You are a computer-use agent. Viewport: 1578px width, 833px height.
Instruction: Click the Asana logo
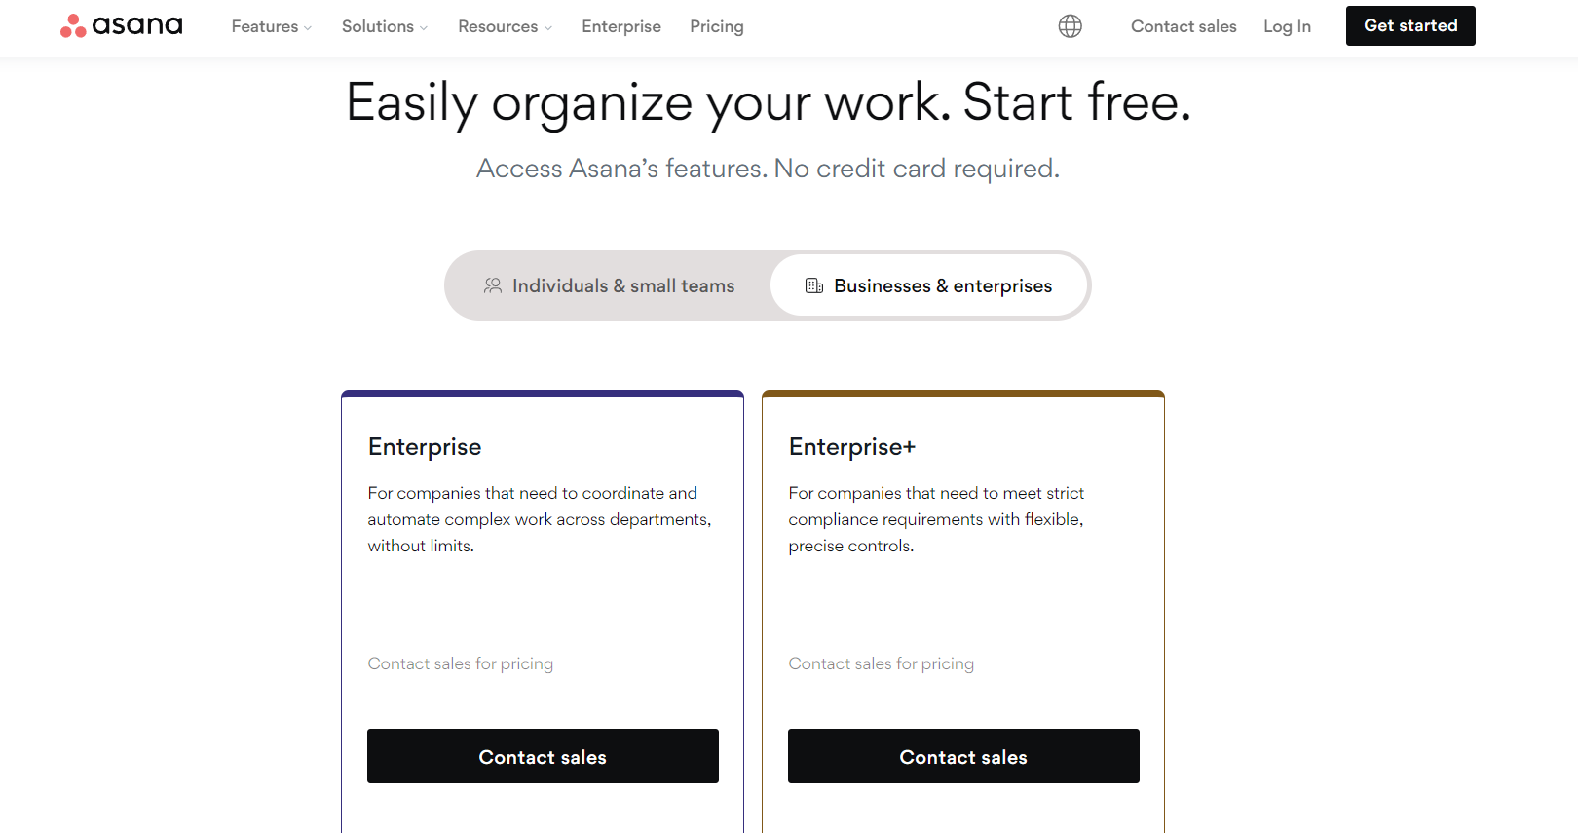pyautogui.click(x=122, y=26)
